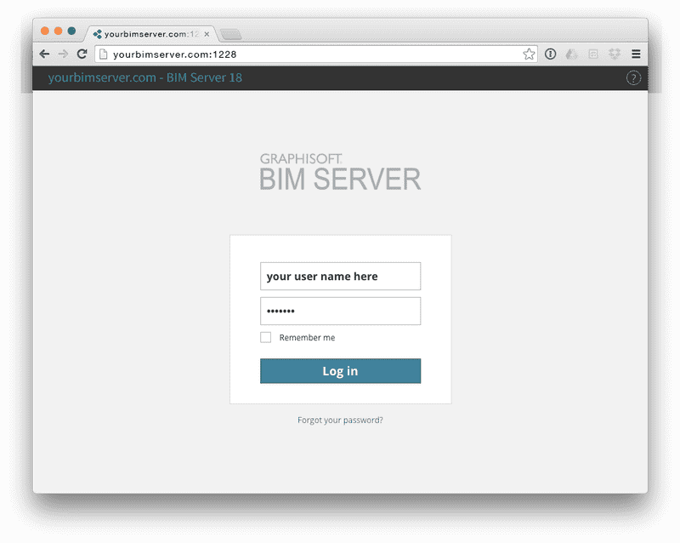Image resolution: width=680 pixels, height=543 pixels.
Task: Enable the Remember me checkbox
Action: (266, 338)
